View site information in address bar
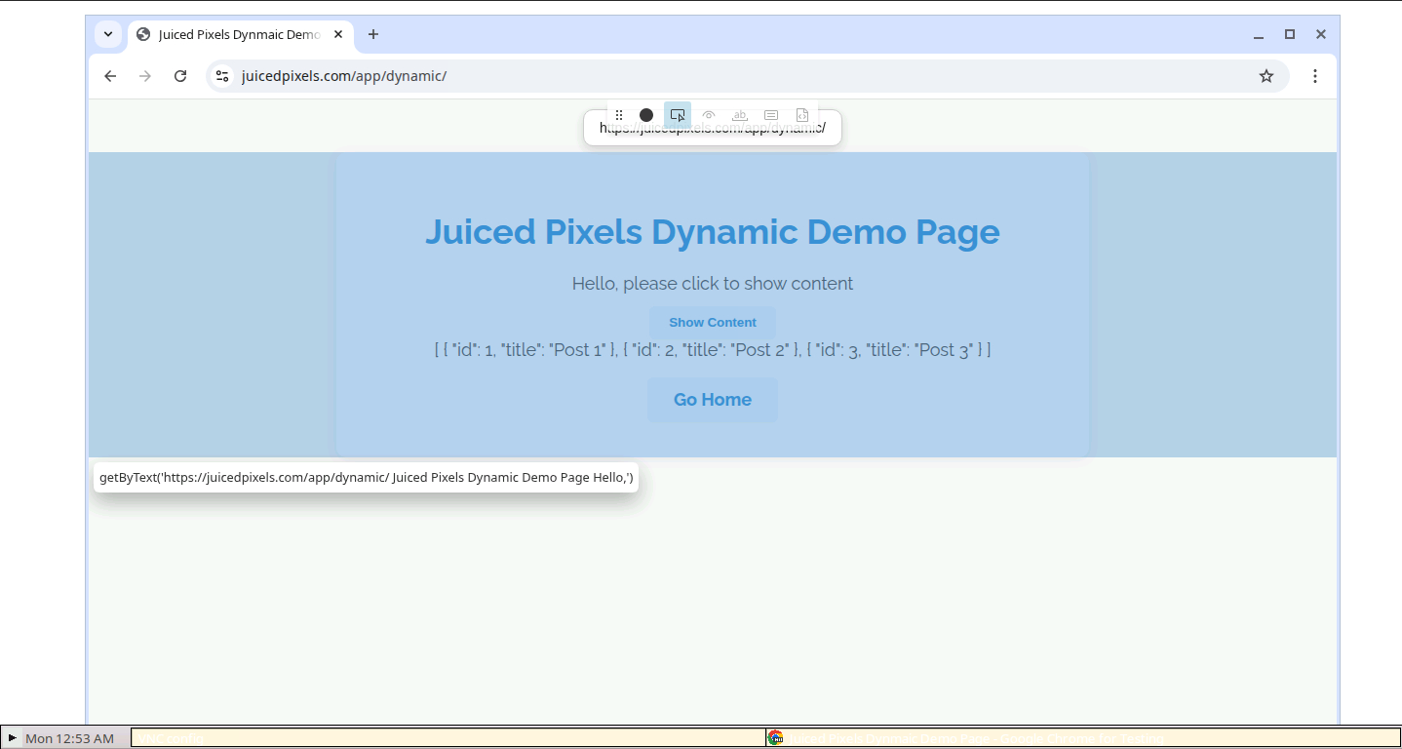The height and width of the screenshot is (749, 1402). pyautogui.click(x=222, y=76)
